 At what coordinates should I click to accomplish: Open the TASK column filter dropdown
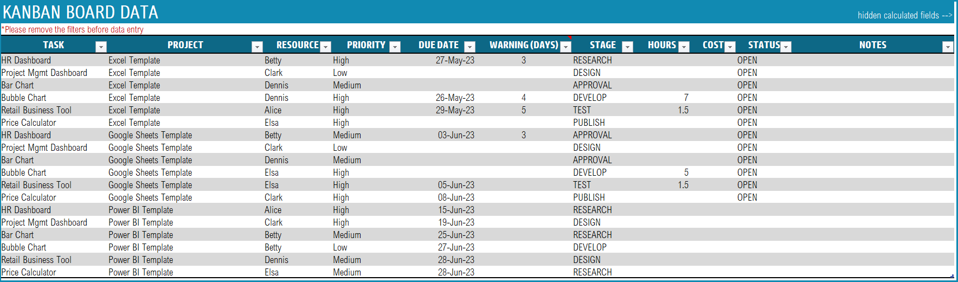point(101,47)
